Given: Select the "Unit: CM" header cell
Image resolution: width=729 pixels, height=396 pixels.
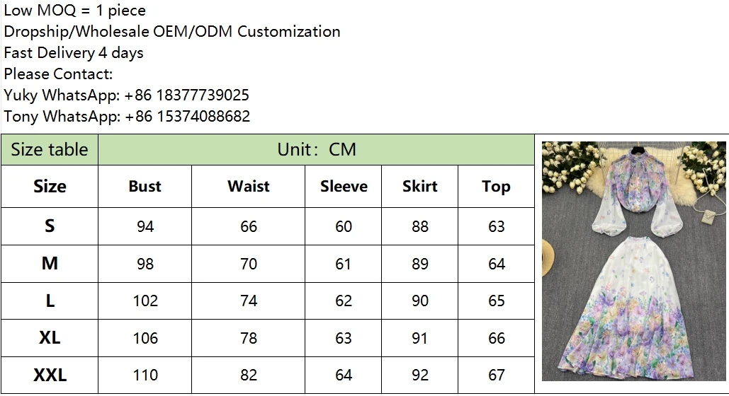Looking at the screenshot, I should (316, 150).
